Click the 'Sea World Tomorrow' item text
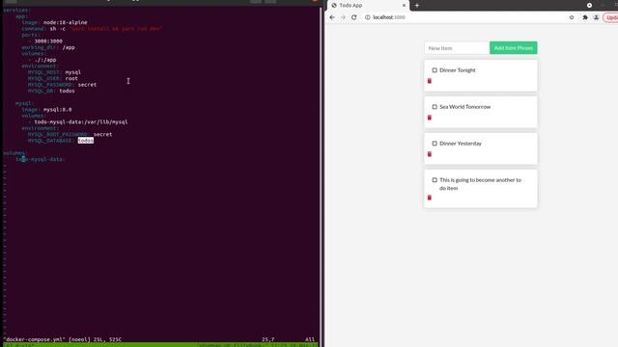The height and width of the screenshot is (347, 618). click(464, 107)
